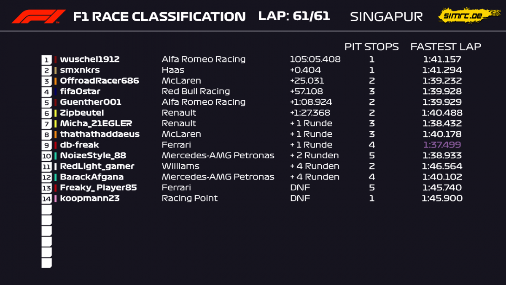Select yellow Renault color bar beside Zipbeutel

click(x=56, y=113)
